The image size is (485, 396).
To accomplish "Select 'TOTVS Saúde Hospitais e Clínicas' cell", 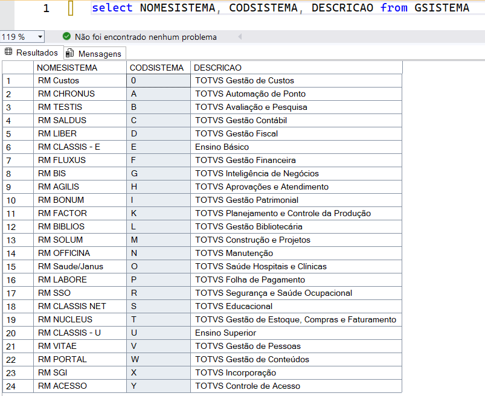I will [x=297, y=267].
